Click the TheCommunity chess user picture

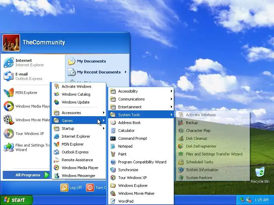click(x=11, y=43)
